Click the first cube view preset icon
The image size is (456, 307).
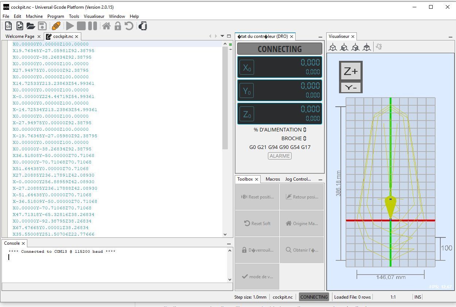[333, 47]
